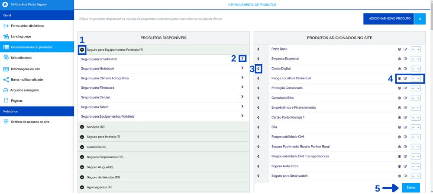Expand the Seguros Empresariais (15) group
433x194 pixels.
pyautogui.click(x=82, y=157)
